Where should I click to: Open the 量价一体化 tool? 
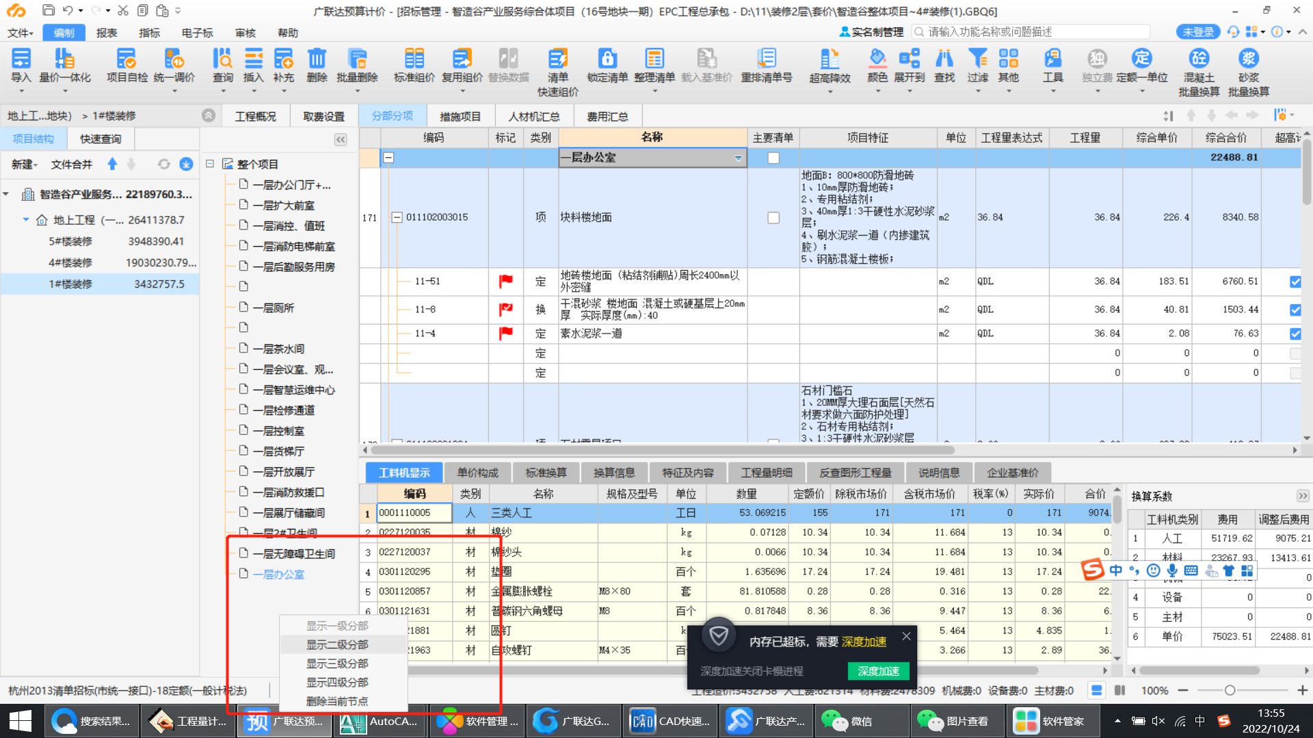[65, 66]
